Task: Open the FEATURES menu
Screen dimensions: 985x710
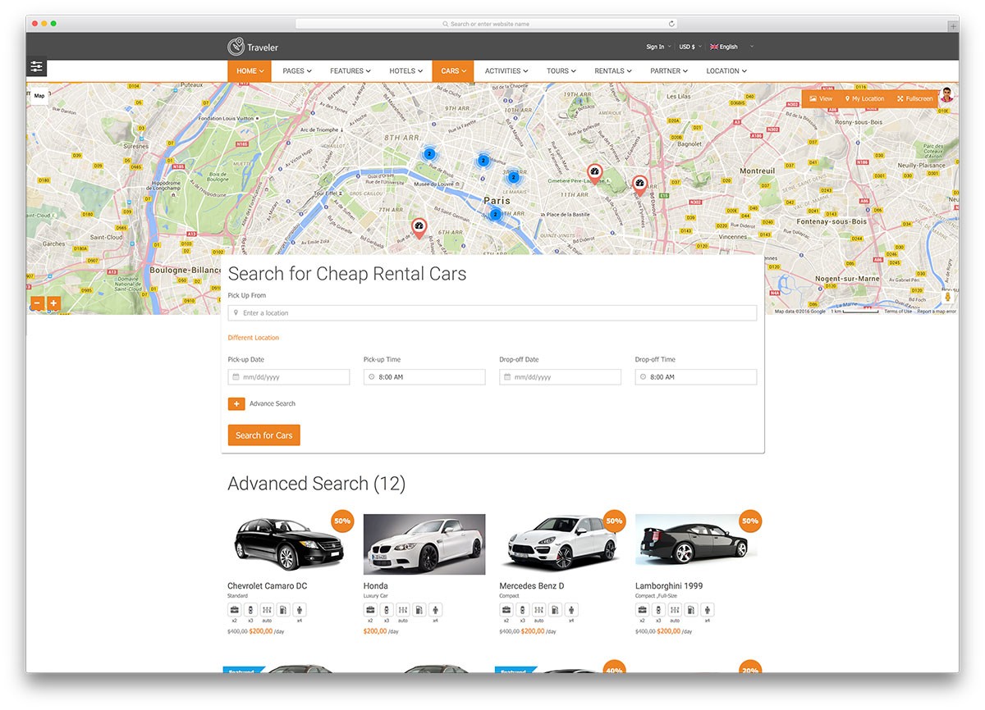Action: coord(350,71)
